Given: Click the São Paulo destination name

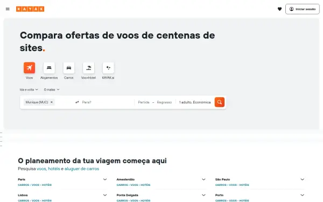Looking at the screenshot, I should click(x=222, y=179).
